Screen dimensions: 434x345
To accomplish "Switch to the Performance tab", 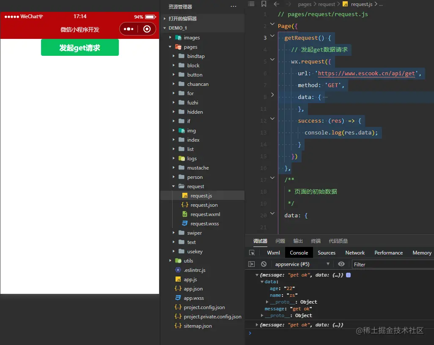I will [x=388, y=252].
